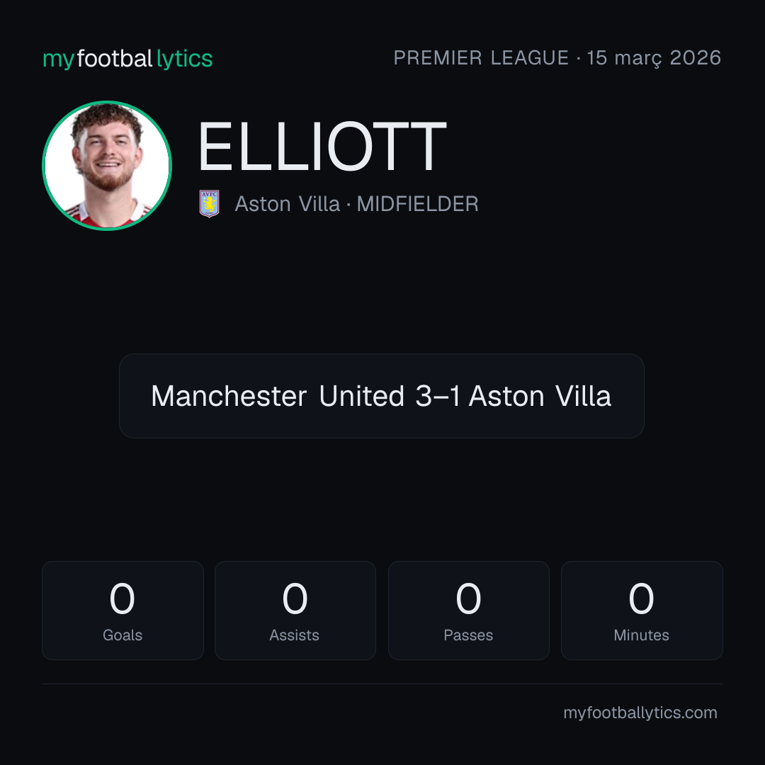Click the 3–1 score in match result
The width and height of the screenshot is (765, 765).
click(438, 396)
